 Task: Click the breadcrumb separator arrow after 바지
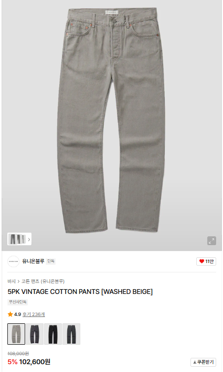point(18,281)
